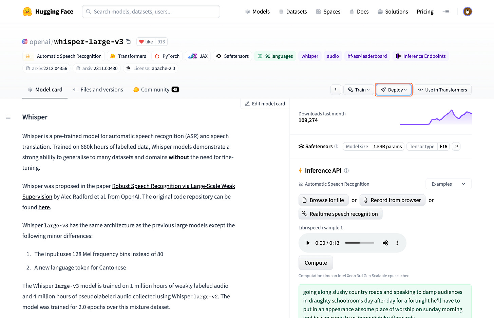Open arxiv:2212.04356 paper tag
The width and height of the screenshot is (494, 318).
[46, 68]
